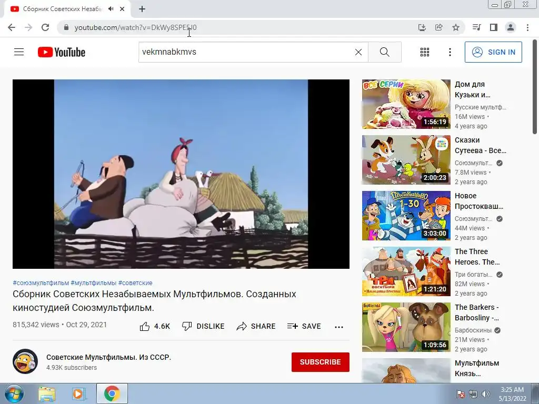This screenshot has width=539, height=404.
Task: Open the media player from the taskbar
Action: [x=78, y=394]
